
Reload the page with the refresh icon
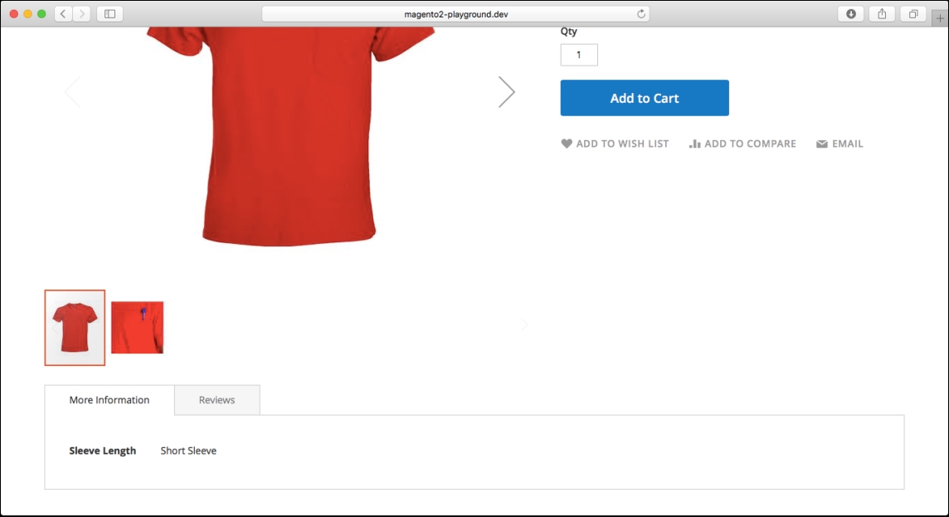coord(641,14)
